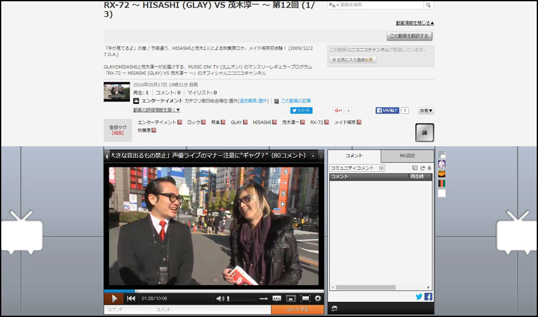This screenshot has width=538, height=317.
Task: Open この動画の記事 article link
Action: click(296, 101)
